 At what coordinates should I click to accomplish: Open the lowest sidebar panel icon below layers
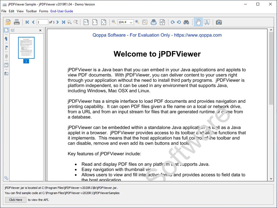click(6, 74)
